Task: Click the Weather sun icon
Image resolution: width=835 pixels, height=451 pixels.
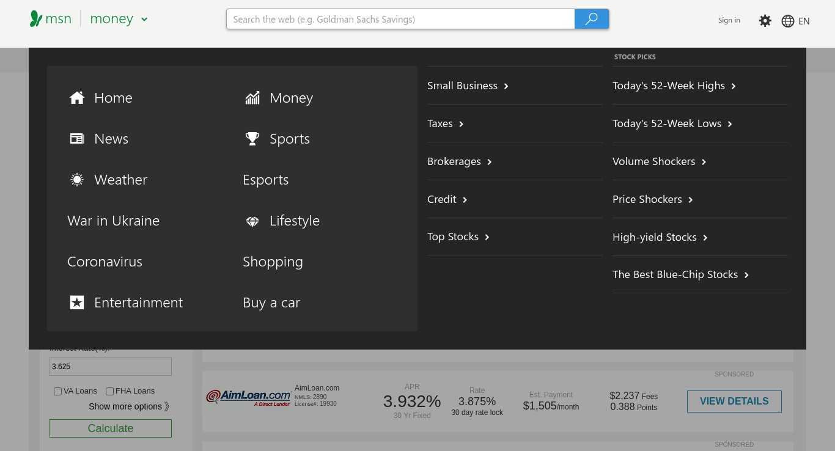Action: point(77,180)
